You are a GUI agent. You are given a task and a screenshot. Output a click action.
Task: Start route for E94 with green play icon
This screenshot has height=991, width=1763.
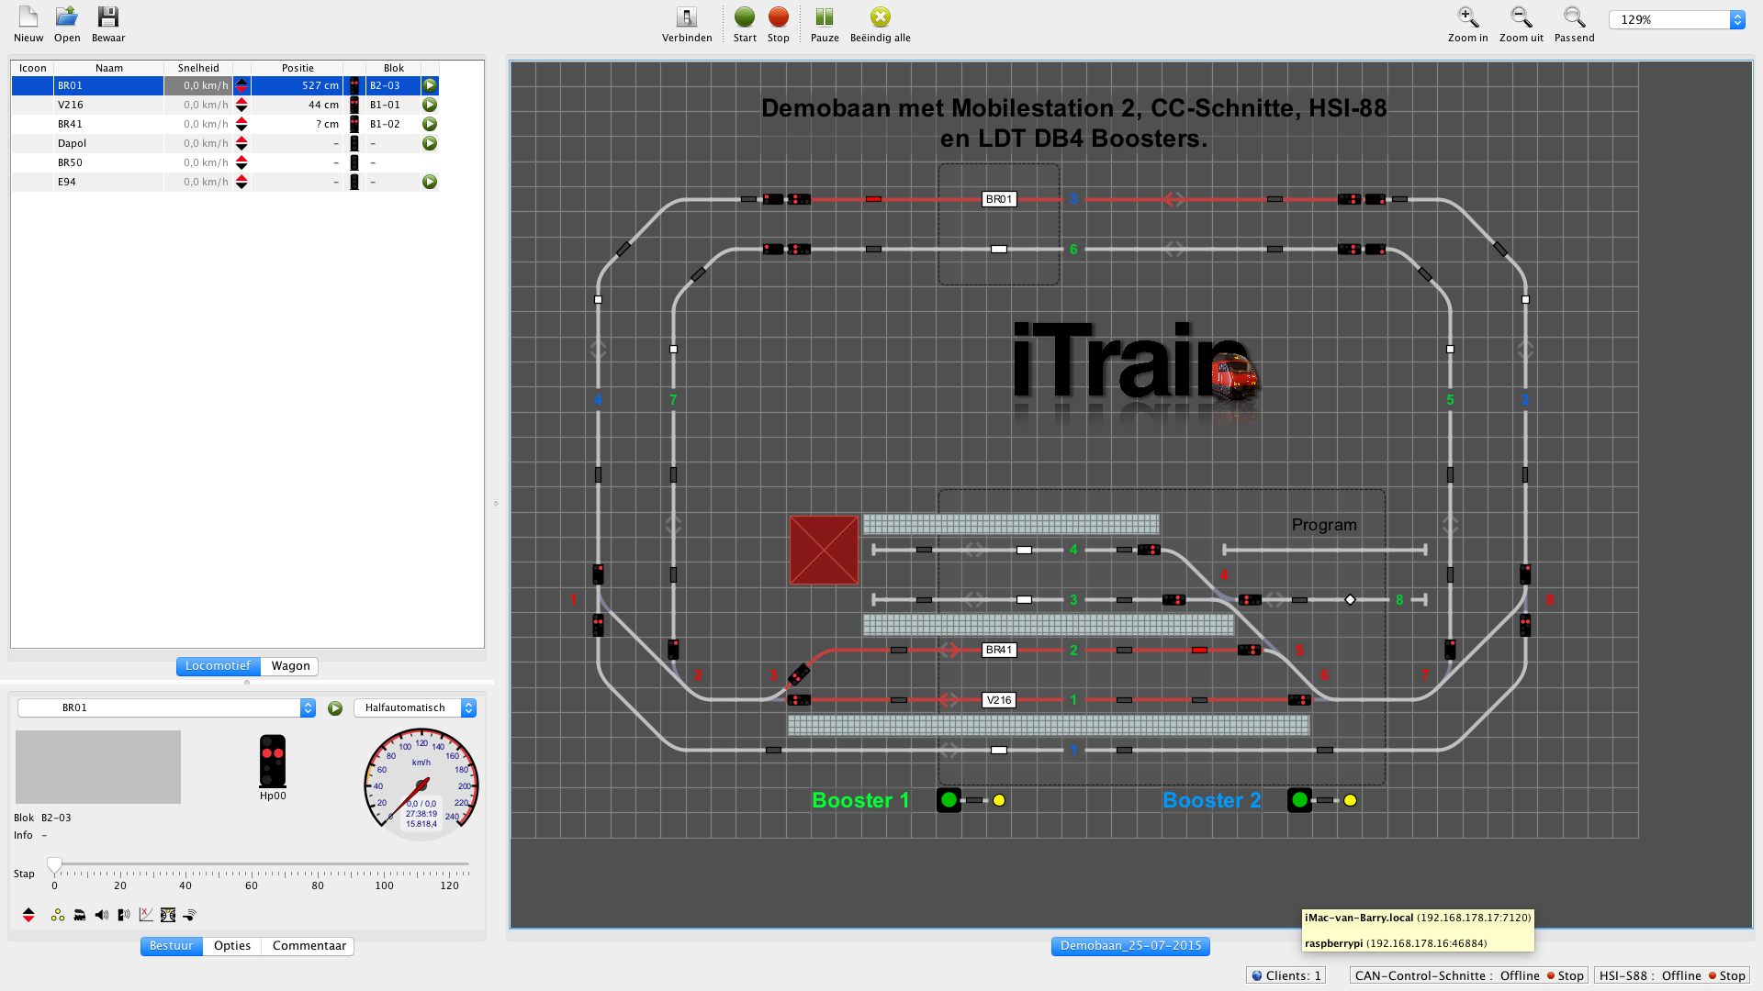click(x=430, y=182)
